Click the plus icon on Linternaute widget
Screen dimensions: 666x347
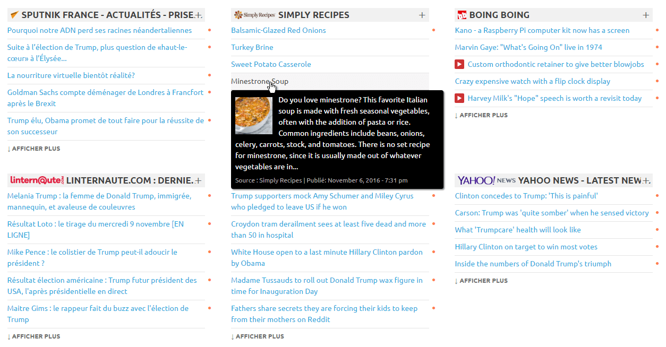pos(198,180)
